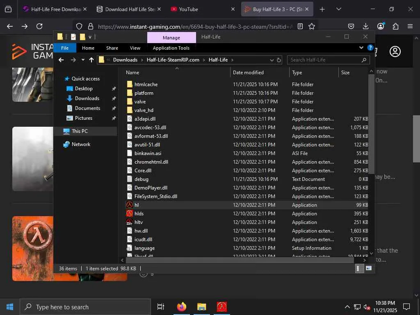Bookmark this page with the star icon
Image resolution: width=420 pixels, height=315 pixels.
click(312, 26)
